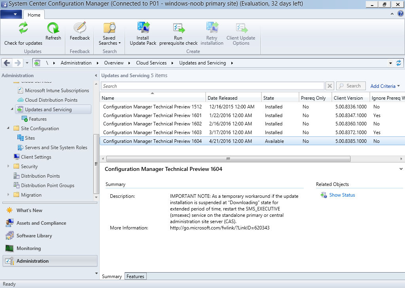Image resolution: width=405 pixels, height=288 pixels.
Task: Clear search with the X button
Action: [x=330, y=86]
